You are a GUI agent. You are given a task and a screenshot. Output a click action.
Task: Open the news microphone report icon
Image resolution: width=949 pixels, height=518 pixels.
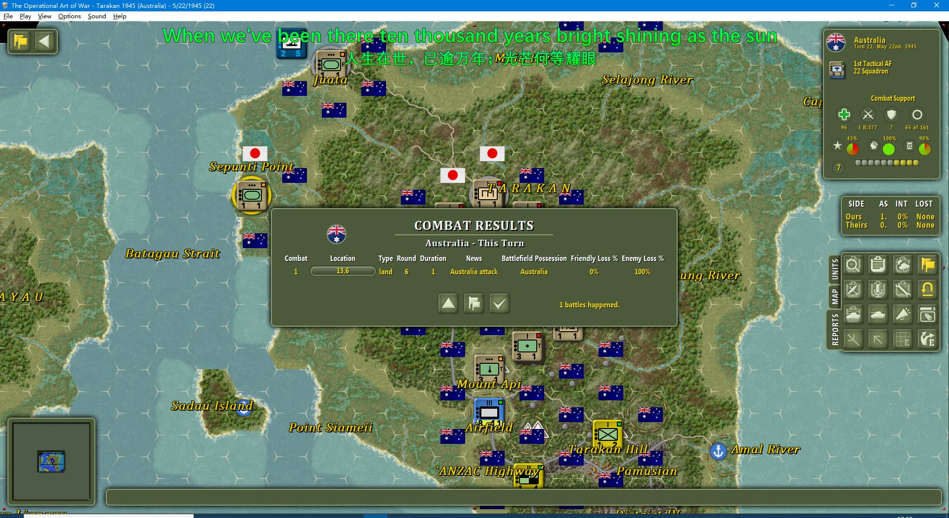point(878,290)
